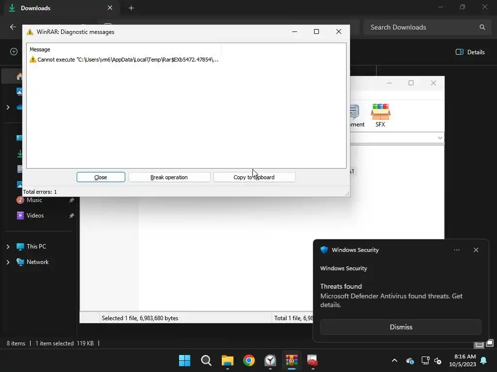Switch to WinRAR in the taskbar
The height and width of the screenshot is (372, 497).
point(292,360)
